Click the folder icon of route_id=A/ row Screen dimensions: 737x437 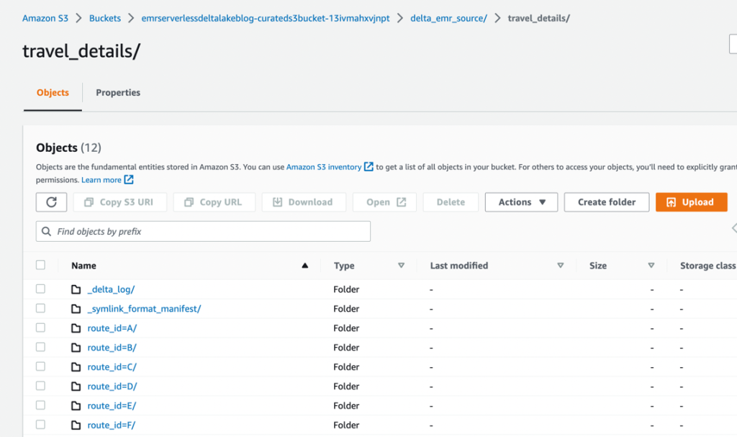tap(76, 328)
